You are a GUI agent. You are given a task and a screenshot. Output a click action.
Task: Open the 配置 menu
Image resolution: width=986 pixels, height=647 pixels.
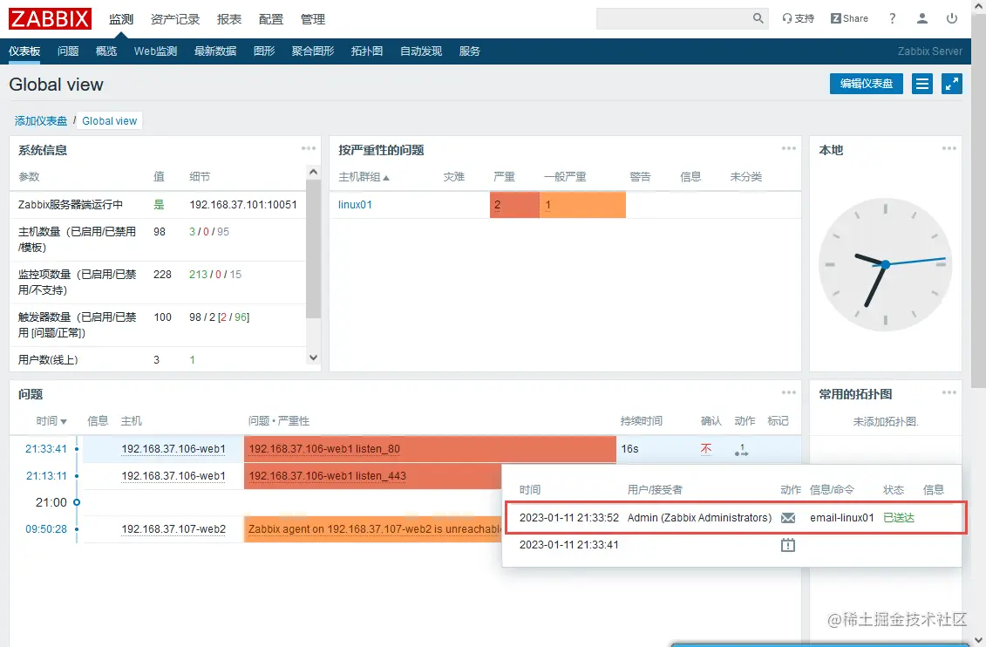point(270,18)
